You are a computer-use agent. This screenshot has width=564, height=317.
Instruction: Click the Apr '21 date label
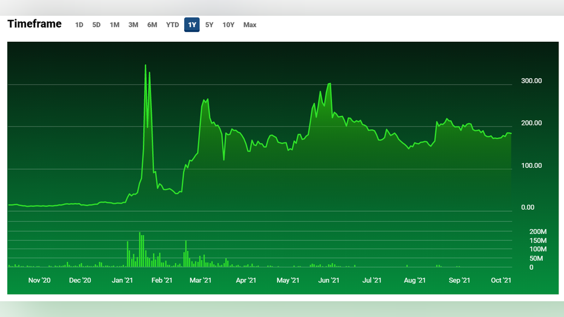coord(246,280)
